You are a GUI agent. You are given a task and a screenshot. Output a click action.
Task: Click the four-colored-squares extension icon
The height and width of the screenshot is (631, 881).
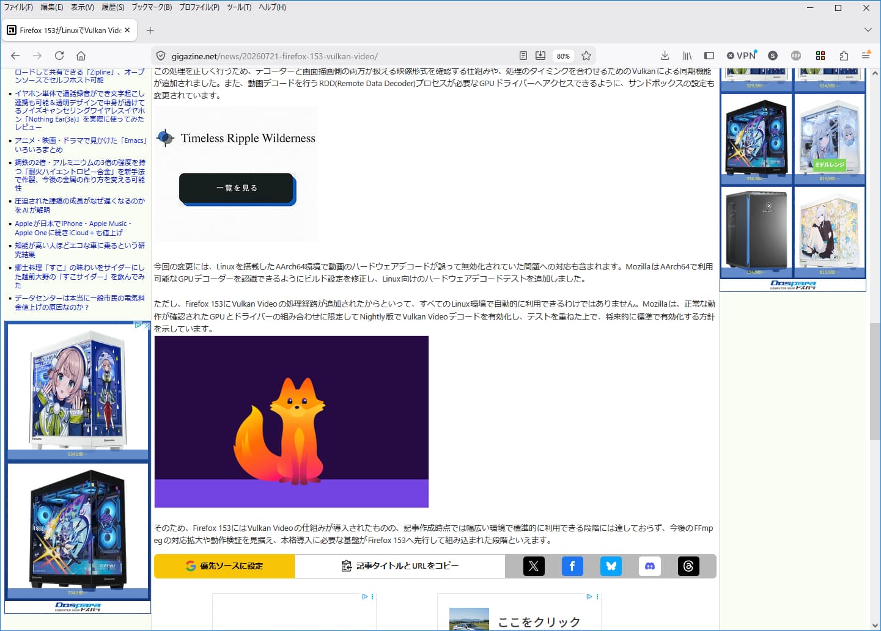click(x=820, y=56)
